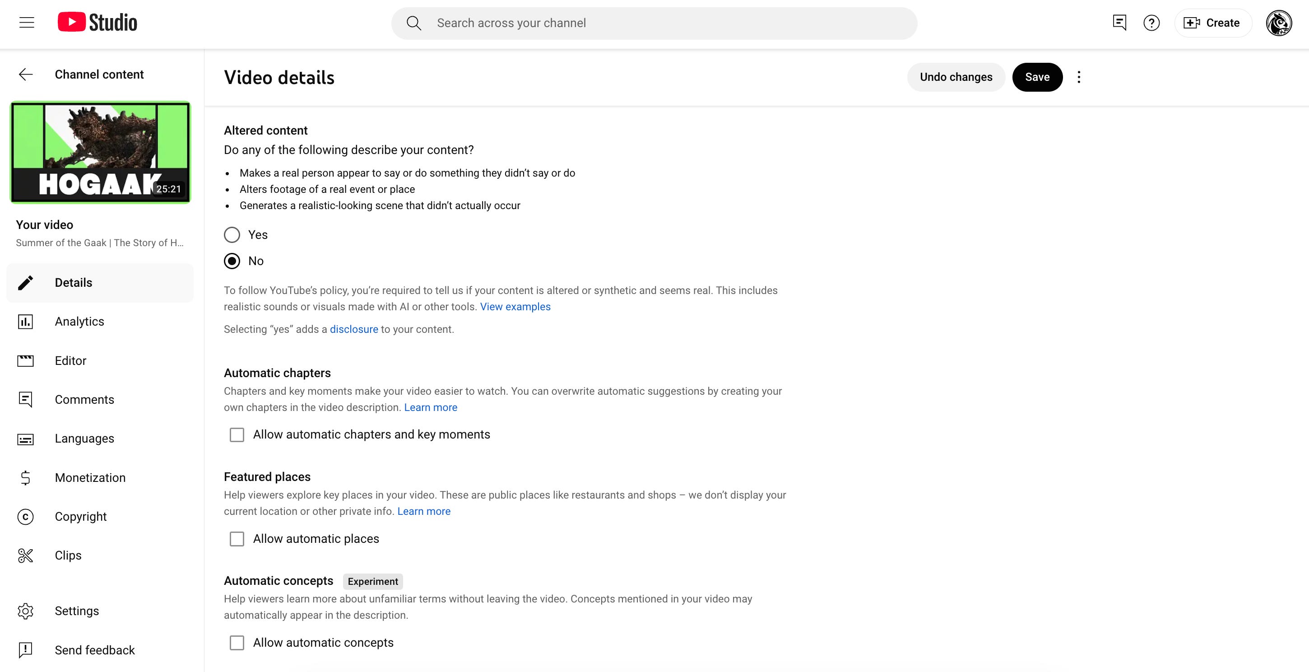Open the View examples link
This screenshot has width=1309, height=672.
pyautogui.click(x=515, y=307)
